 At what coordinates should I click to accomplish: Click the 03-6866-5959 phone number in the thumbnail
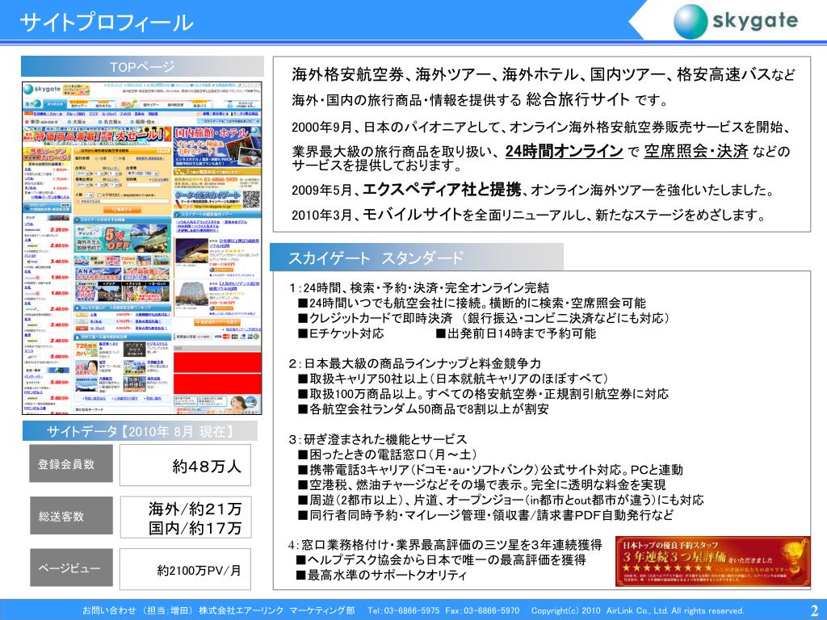point(220,179)
